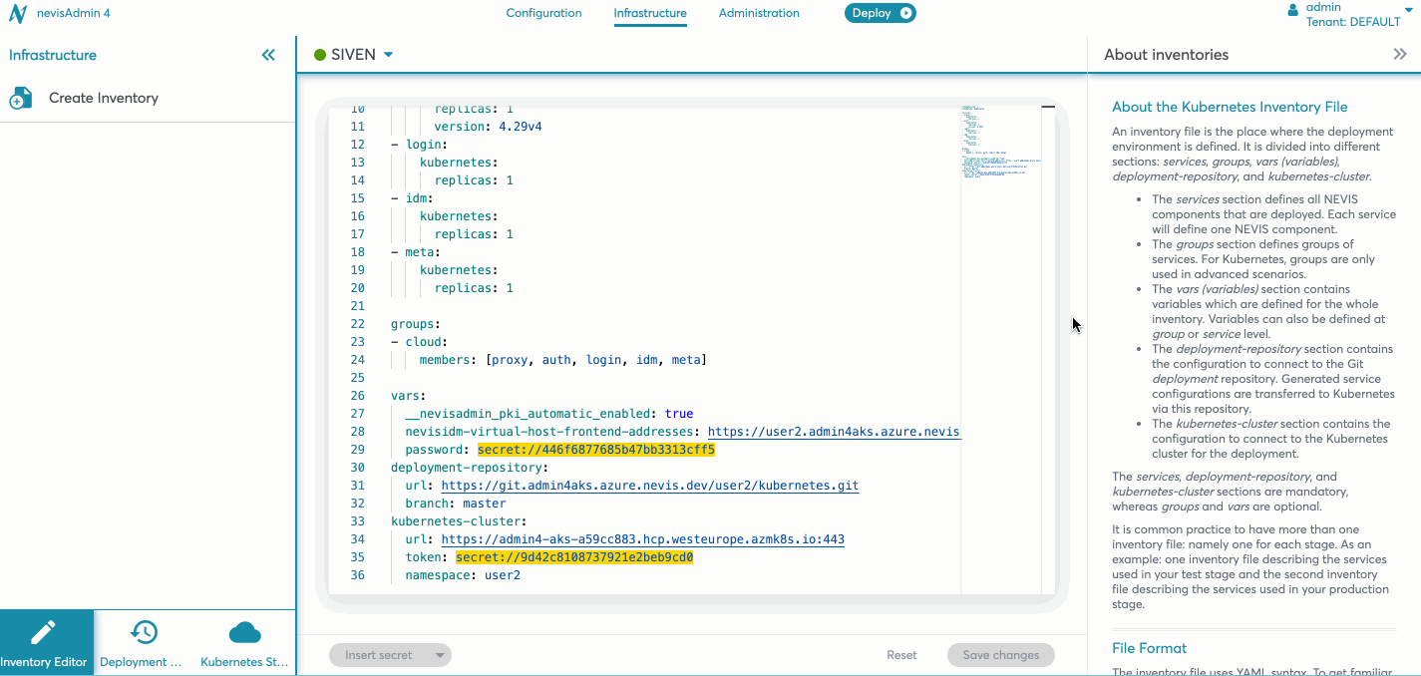1421x676 pixels.
Task: Click the admin user profile icon
Action: pyautogui.click(x=1293, y=10)
